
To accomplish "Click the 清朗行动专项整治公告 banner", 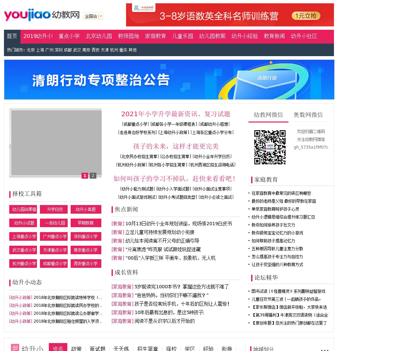I will pyautogui.click(x=169, y=80).
